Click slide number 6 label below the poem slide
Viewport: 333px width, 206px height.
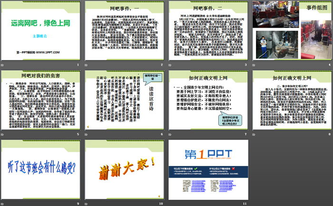162,134
